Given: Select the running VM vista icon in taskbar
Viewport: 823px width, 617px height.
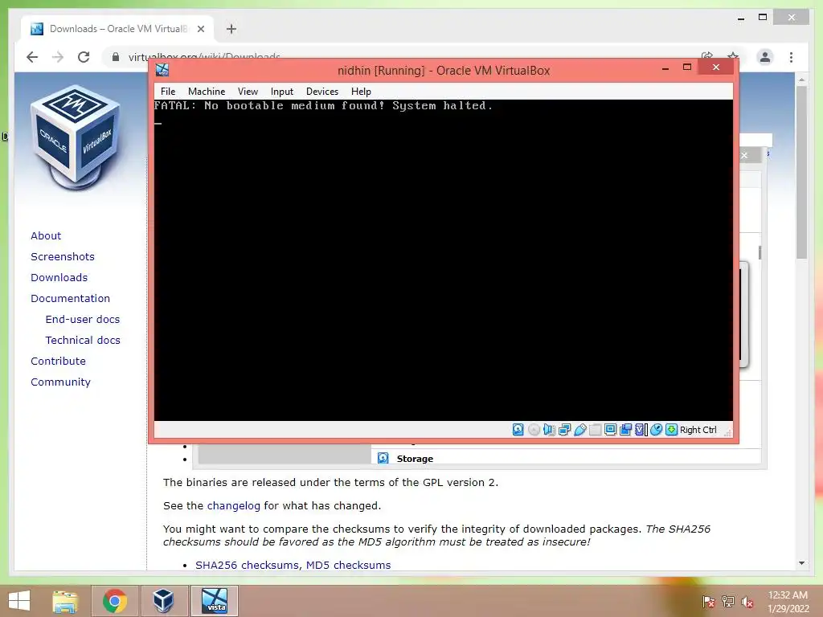Looking at the screenshot, I should (x=215, y=601).
